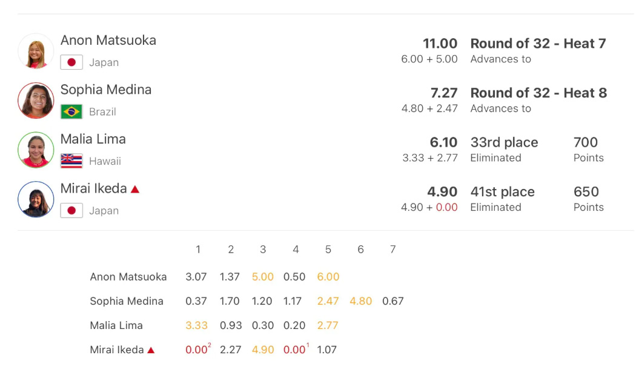Click the Brazil flag icon
Screen dimensions: 636x372
71,112
